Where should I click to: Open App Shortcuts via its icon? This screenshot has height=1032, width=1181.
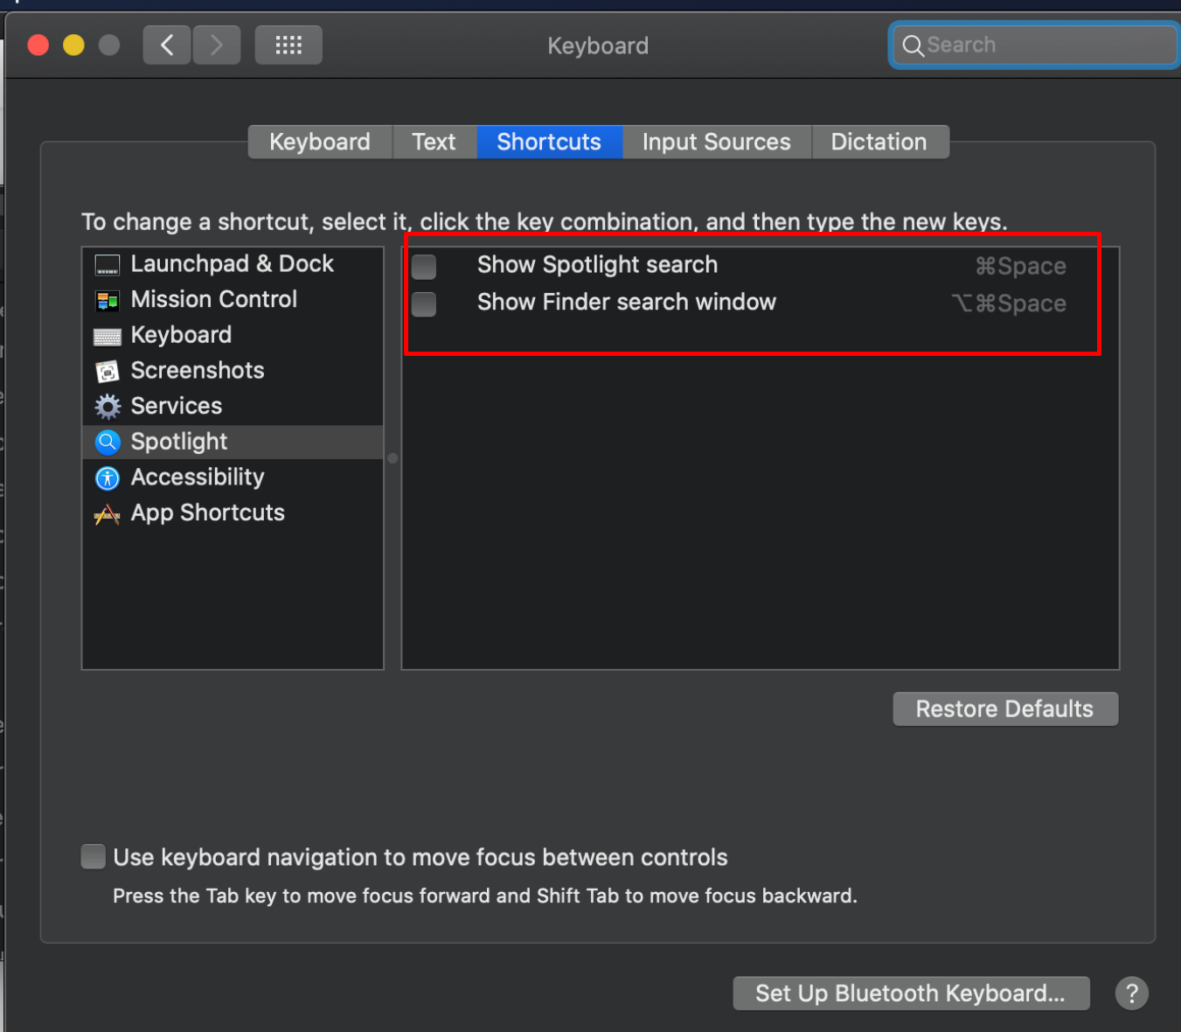(x=107, y=513)
